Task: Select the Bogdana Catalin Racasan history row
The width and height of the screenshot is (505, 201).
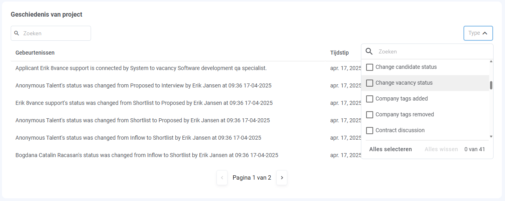Action: (x=147, y=155)
